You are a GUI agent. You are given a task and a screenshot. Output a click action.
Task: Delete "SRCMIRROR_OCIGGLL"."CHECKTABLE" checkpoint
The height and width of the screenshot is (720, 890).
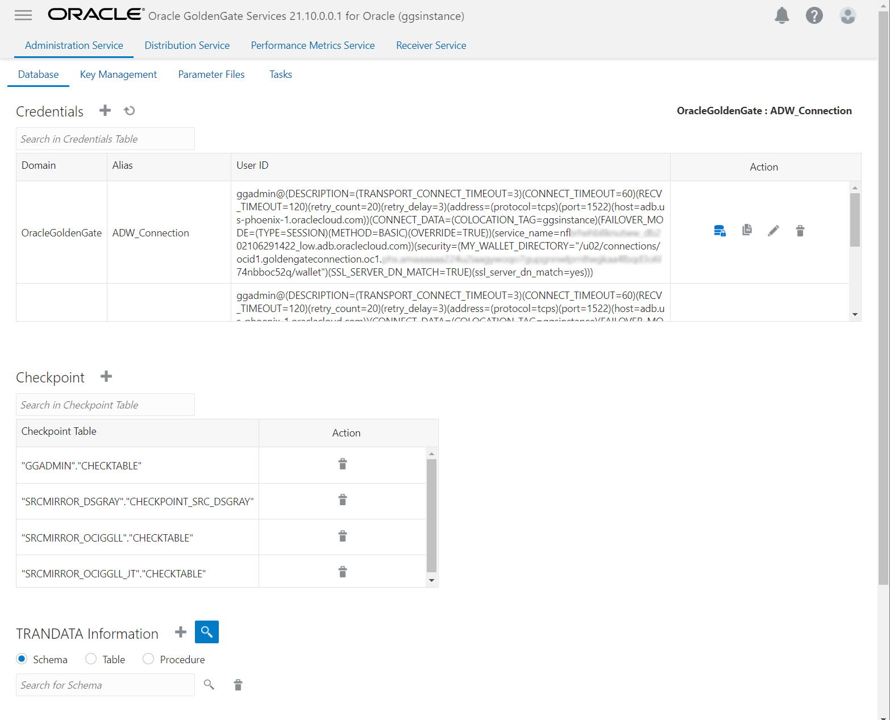point(343,536)
